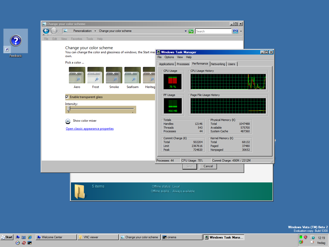The width and height of the screenshot is (329, 247).
Task: Switch to the Applications tab
Action: click(167, 64)
